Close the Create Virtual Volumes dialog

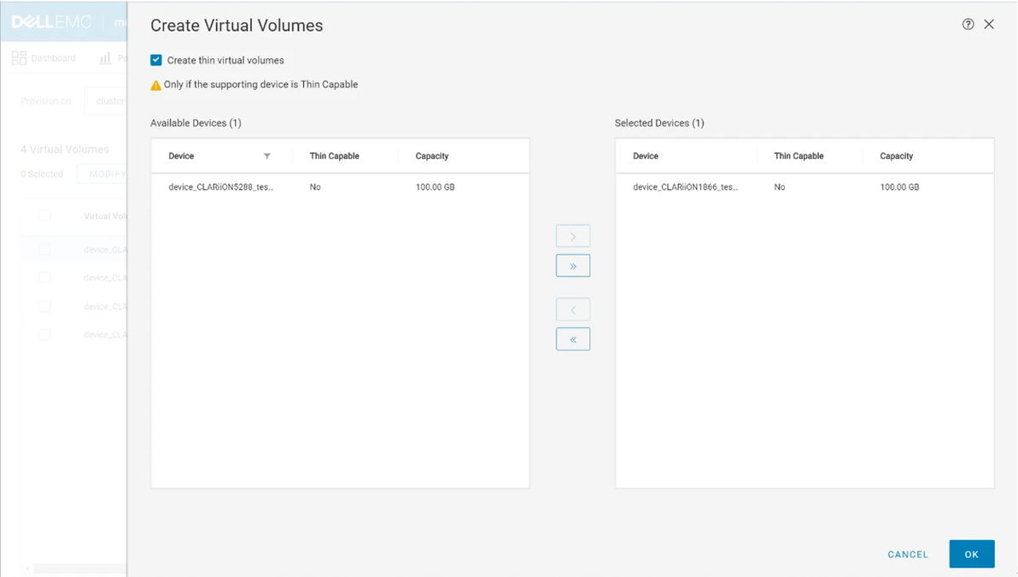(x=989, y=25)
